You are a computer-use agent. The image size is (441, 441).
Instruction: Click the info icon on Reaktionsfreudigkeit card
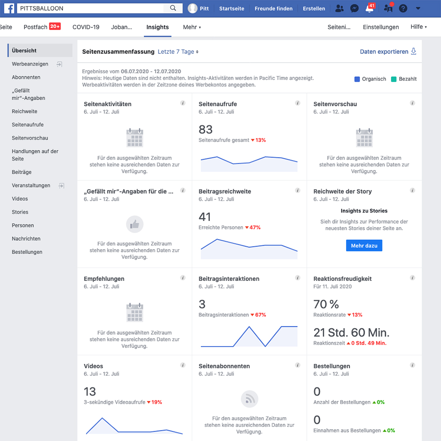(412, 278)
